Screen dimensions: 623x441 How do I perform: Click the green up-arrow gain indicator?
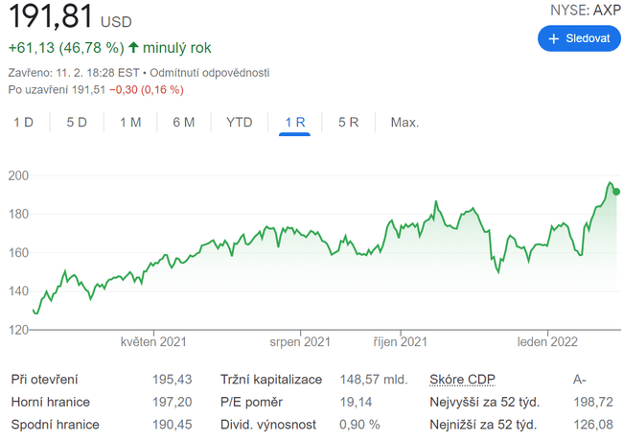pos(133,47)
